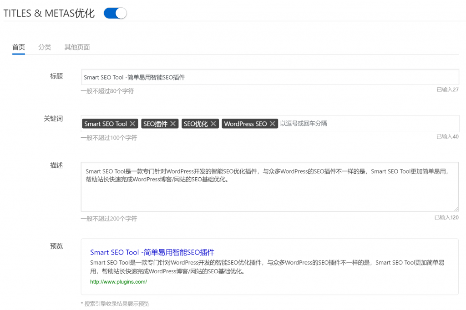Remove the "SEO优化" keyword tag

(213, 123)
